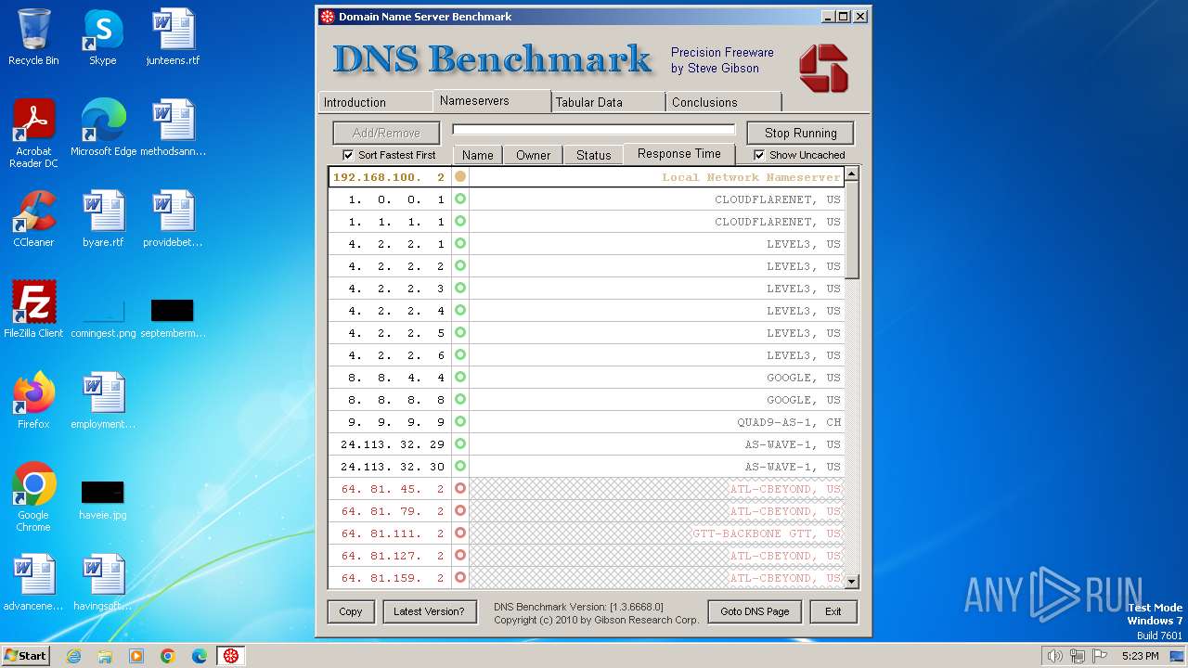Click nameserver list scroll up arrow
Viewport: 1188px width, 668px height.
pyautogui.click(x=852, y=173)
